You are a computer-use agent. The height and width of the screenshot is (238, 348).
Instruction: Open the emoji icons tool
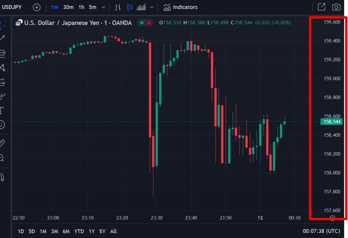coord(2,125)
